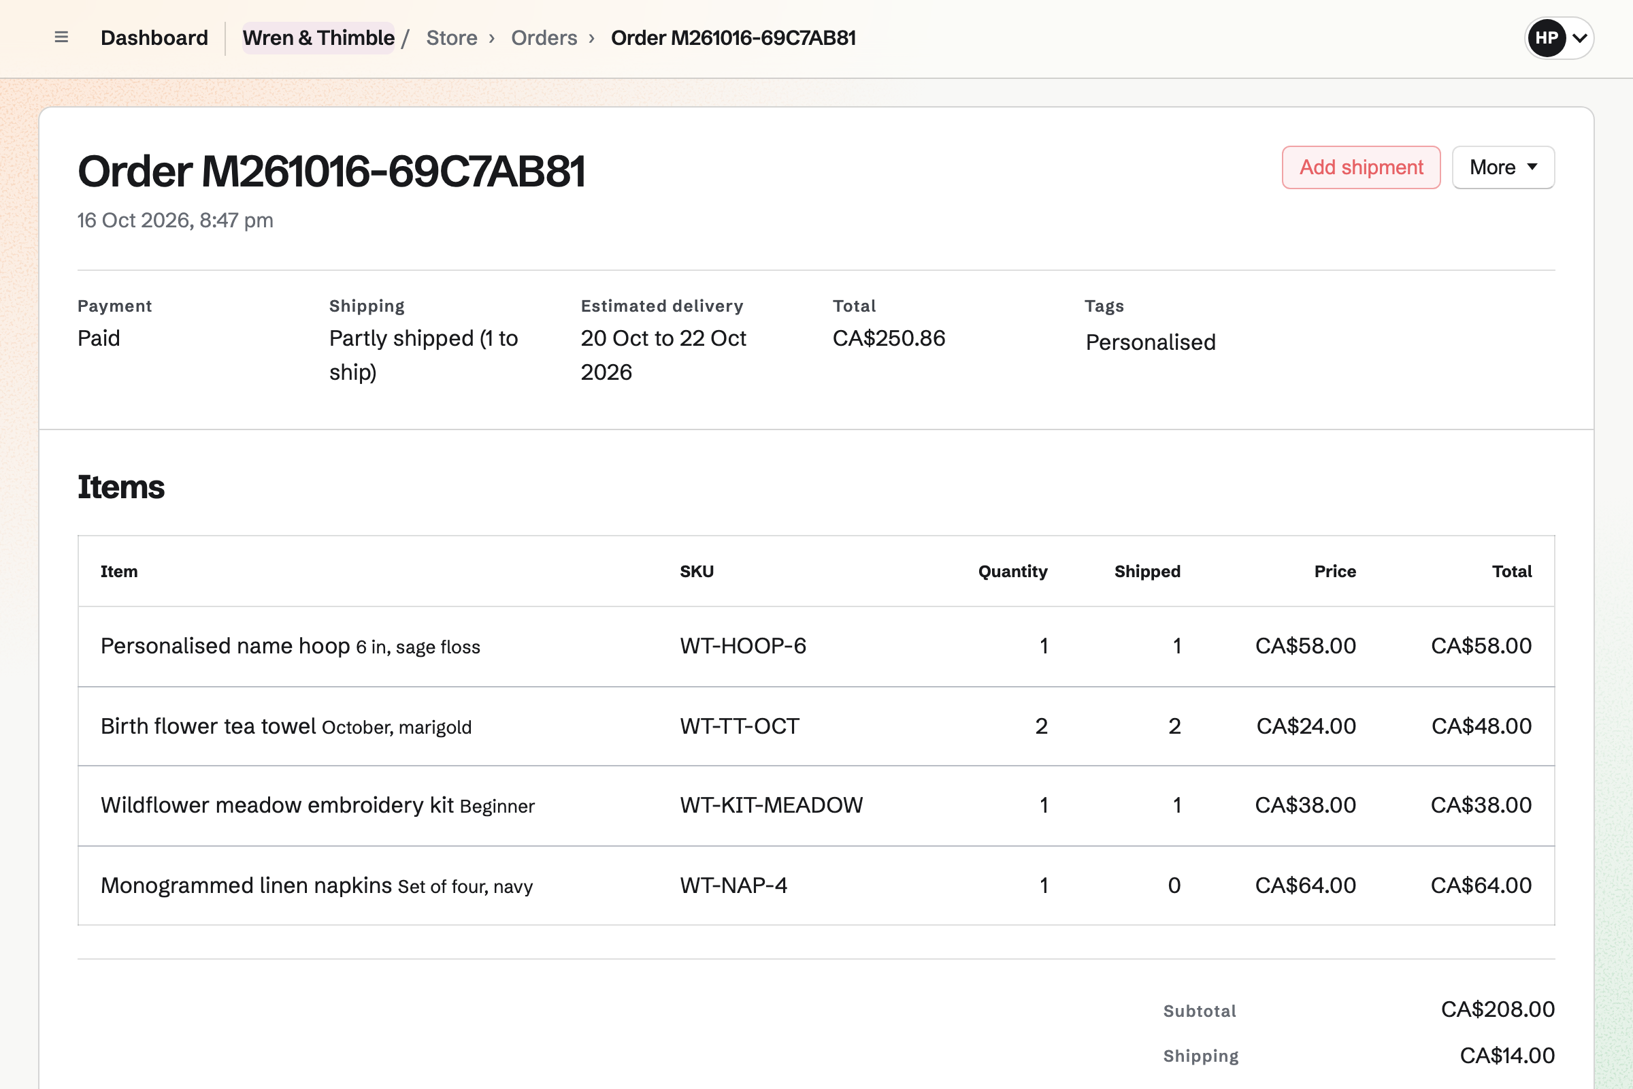The image size is (1633, 1089).
Task: Click the Quantity column header
Action: point(1012,571)
